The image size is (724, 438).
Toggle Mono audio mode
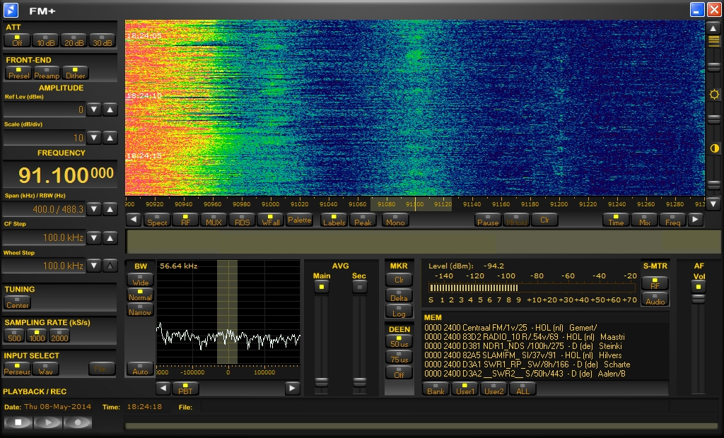coord(395,220)
